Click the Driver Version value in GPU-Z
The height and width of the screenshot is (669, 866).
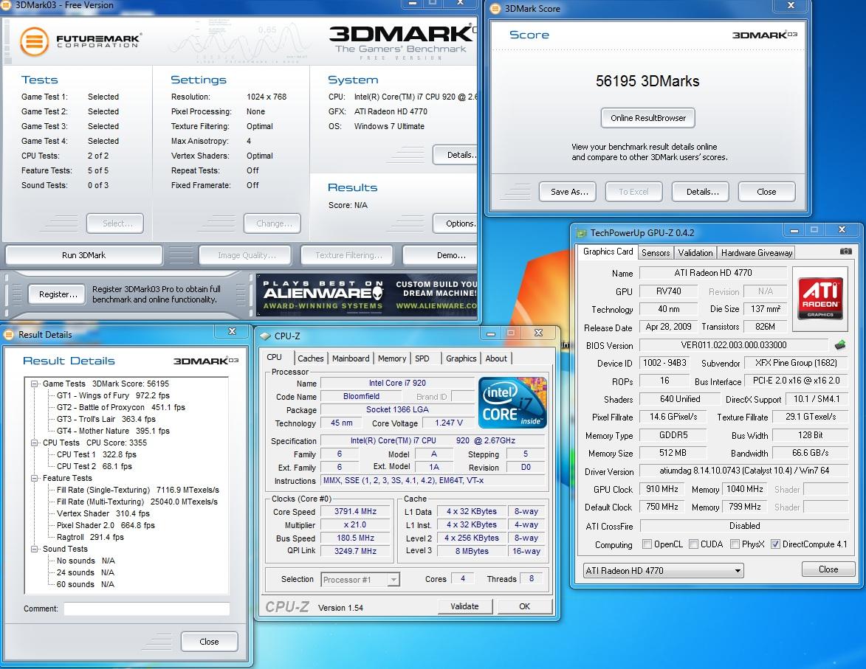pyautogui.click(x=744, y=471)
